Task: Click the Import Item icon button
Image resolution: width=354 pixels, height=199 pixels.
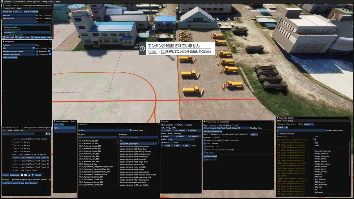Action: click(17, 38)
